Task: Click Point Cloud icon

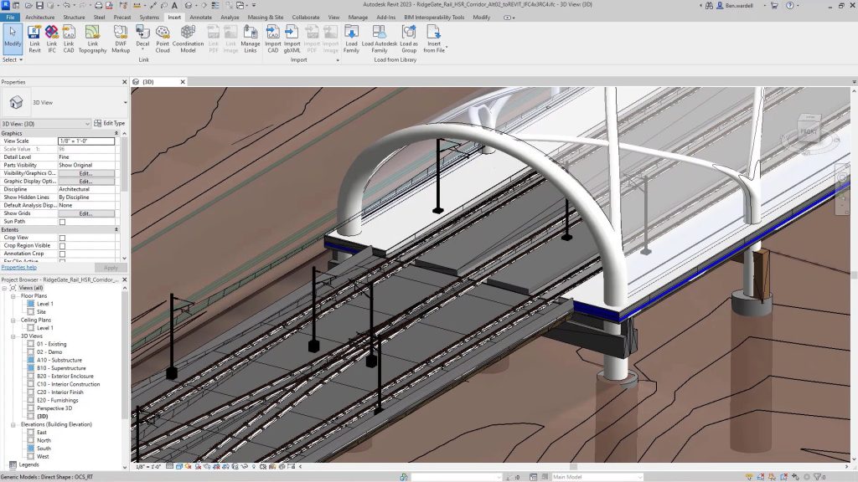Action: pyautogui.click(x=163, y=38)
